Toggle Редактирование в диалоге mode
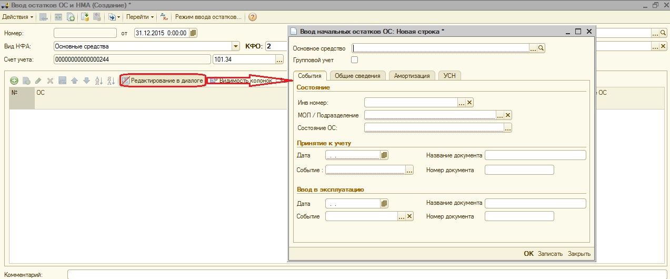This screenshot has height=279, width=670. point(162,81)
